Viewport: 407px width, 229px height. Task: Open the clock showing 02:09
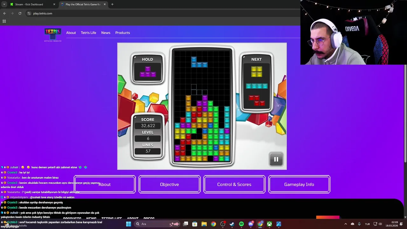392,224
